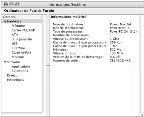Click the XB24902JNXA serial number
The height and width of the screenshot is (117, 144).
click(x=120, y=61)
